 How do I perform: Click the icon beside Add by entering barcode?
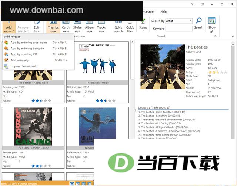(x=6, y=49)
